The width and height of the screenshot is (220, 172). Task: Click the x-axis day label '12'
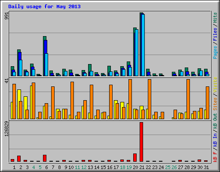click(x=84, y=167)
